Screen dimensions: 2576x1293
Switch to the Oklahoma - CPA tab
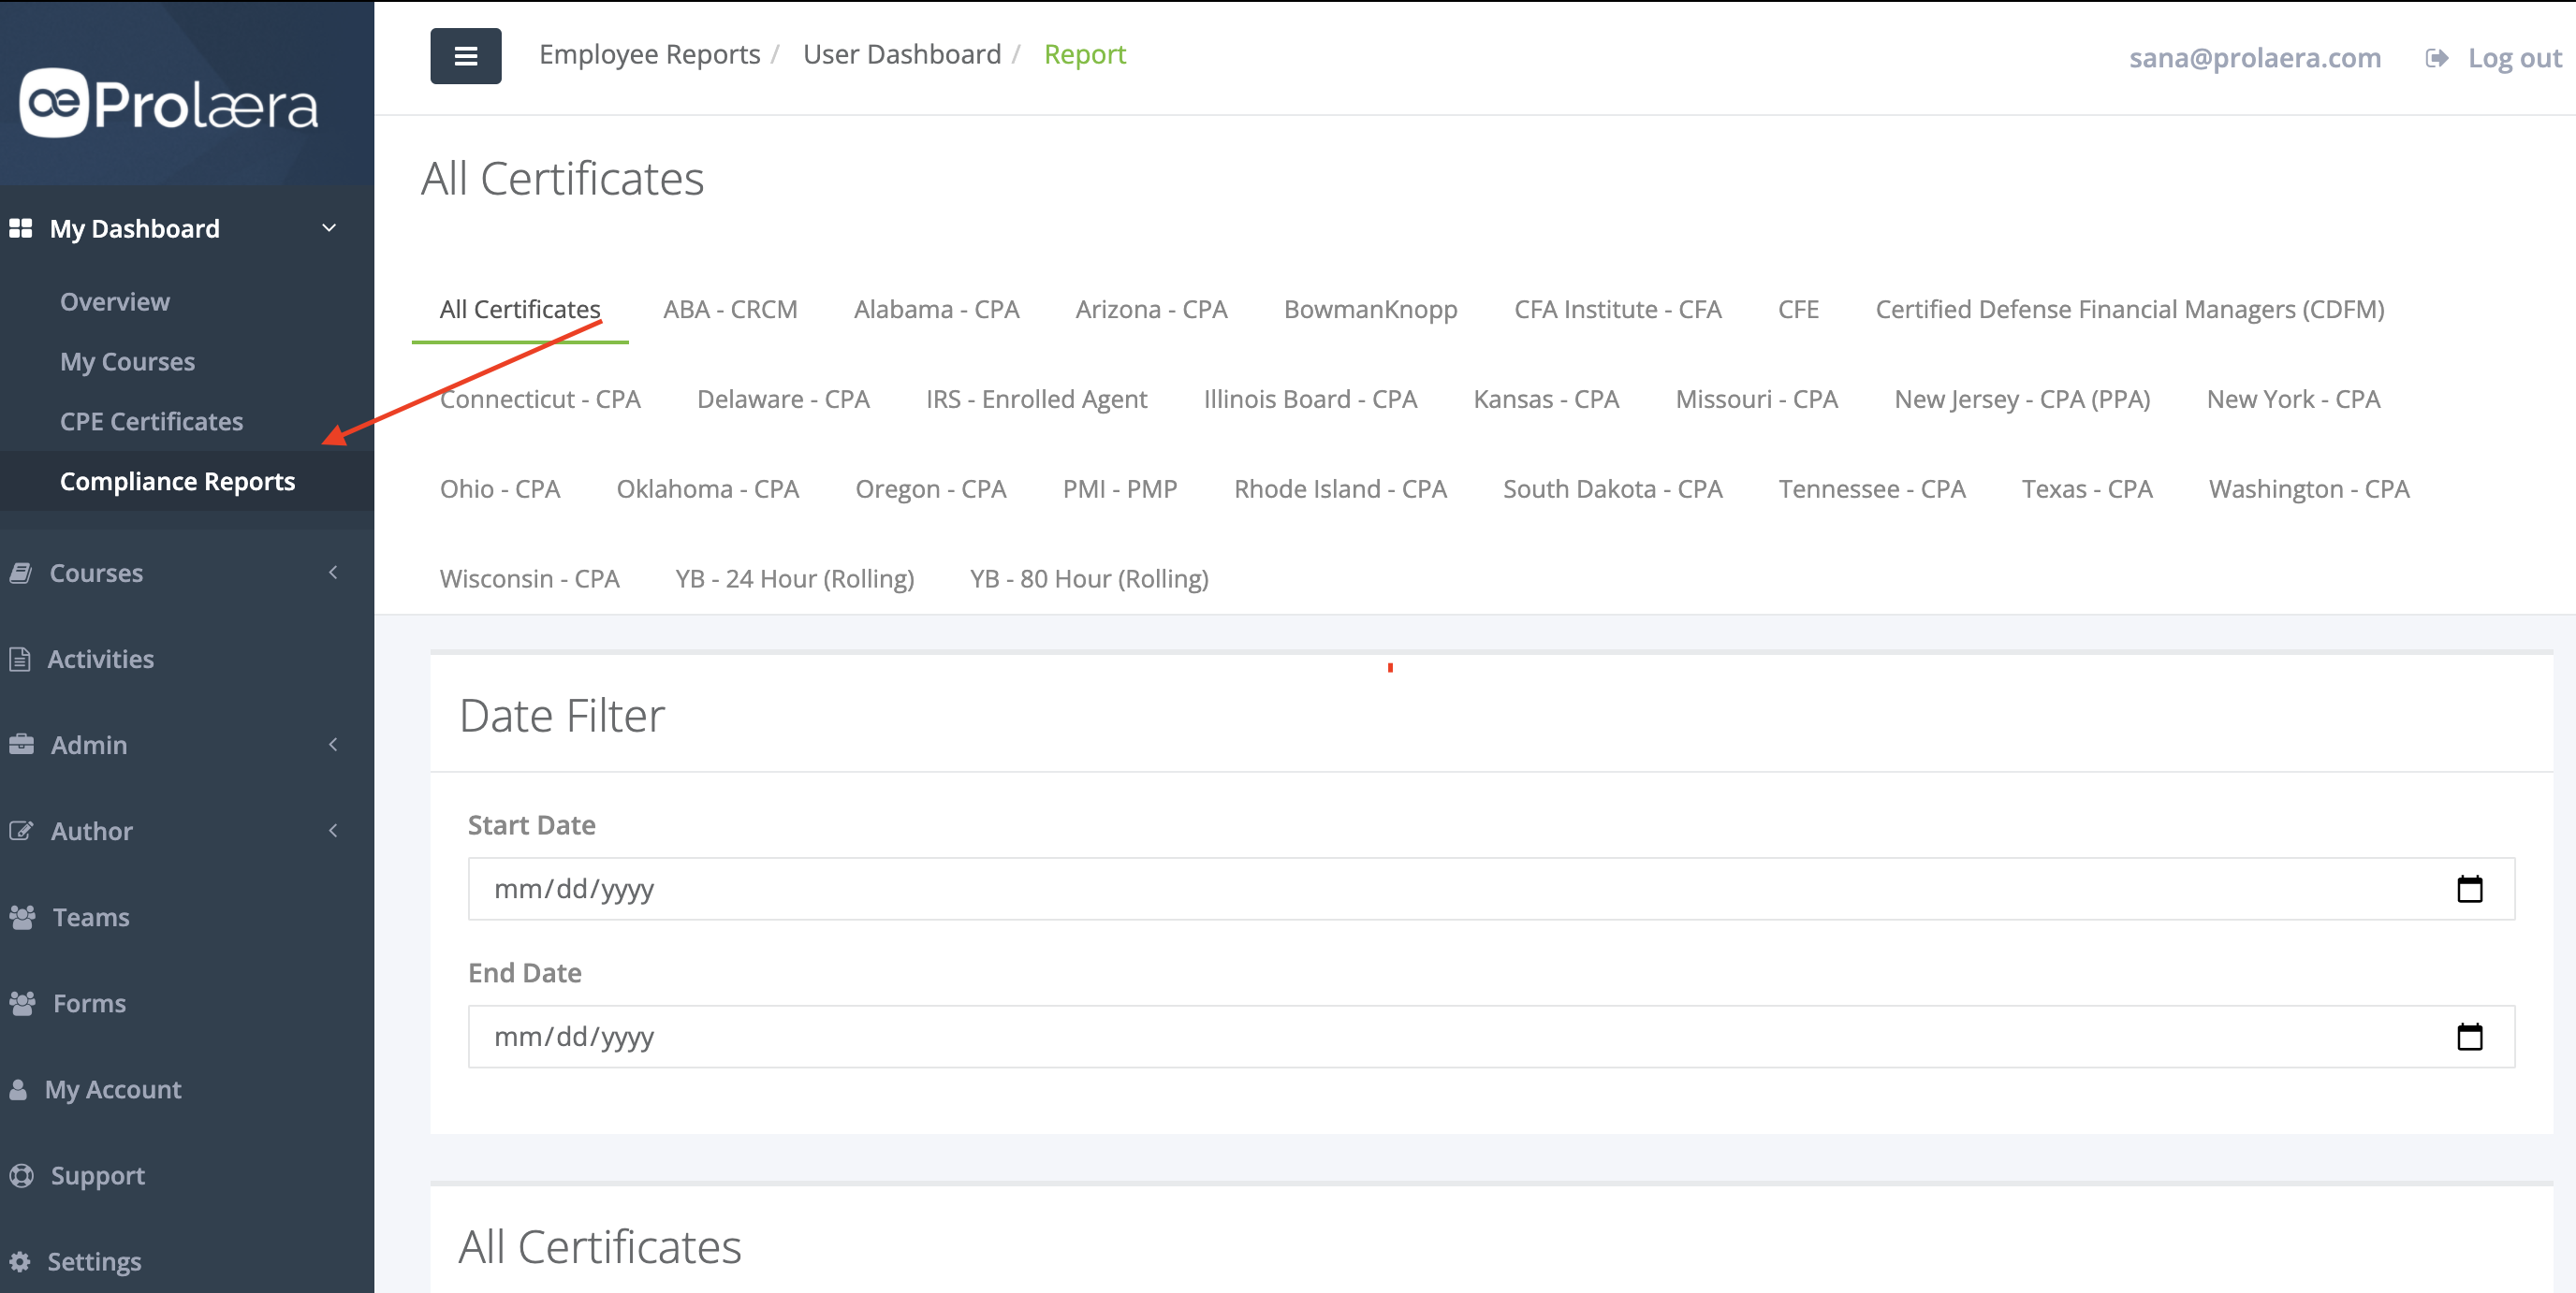click(x=707, y=488)
